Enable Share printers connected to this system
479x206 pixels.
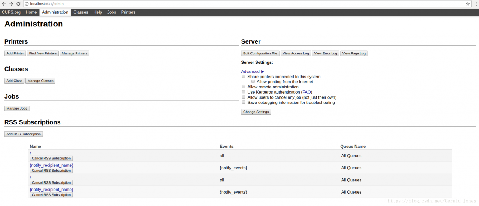click(x=244, y=76)
